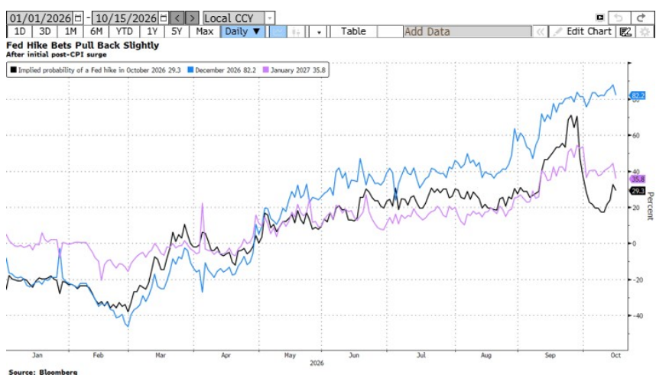
Task: Step date range backward with left arrow
Action: pos(177,18)
